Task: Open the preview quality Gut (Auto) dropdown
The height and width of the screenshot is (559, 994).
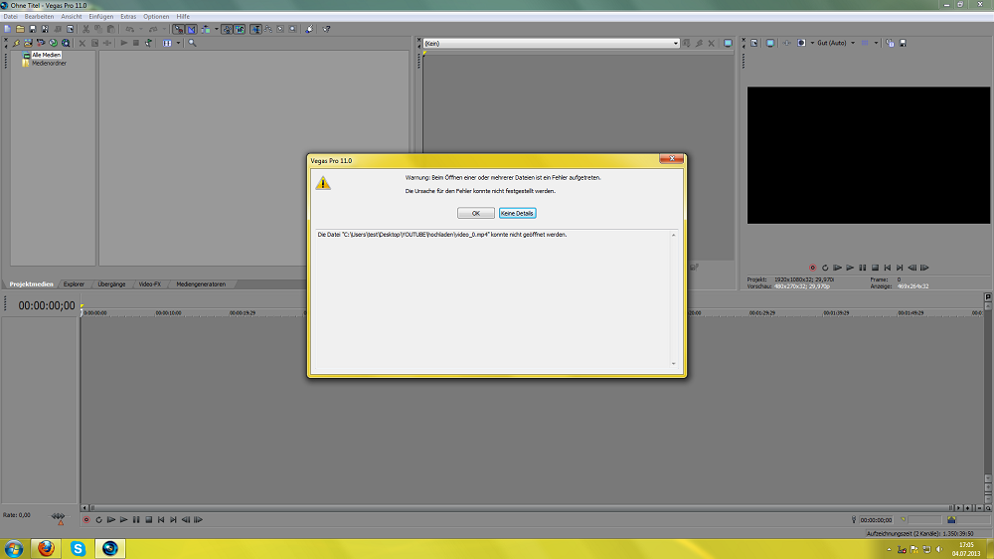Action: (833, 43)
